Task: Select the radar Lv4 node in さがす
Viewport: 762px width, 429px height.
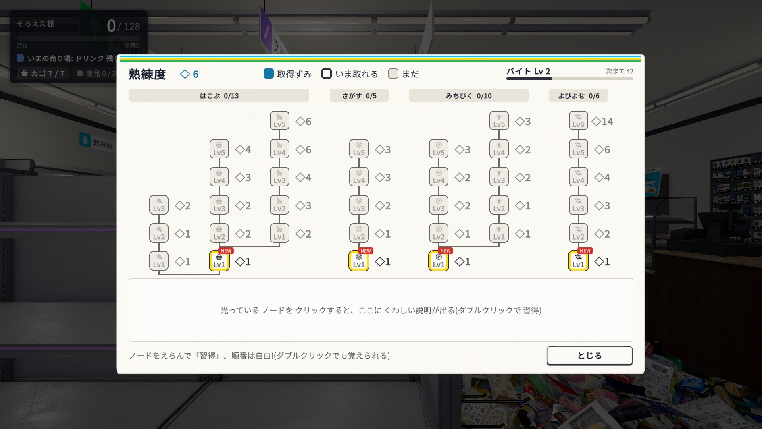Action: point(359,177)
